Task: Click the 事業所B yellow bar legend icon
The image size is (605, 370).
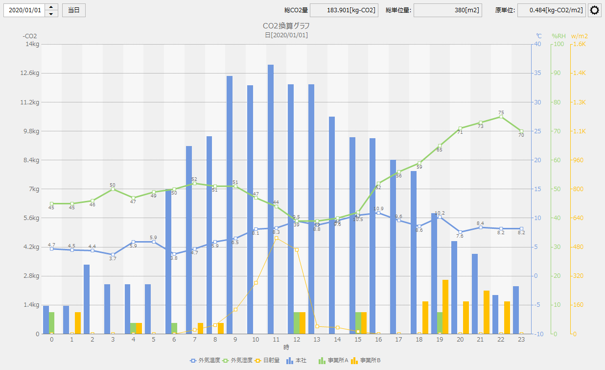Action: (354, 360)
